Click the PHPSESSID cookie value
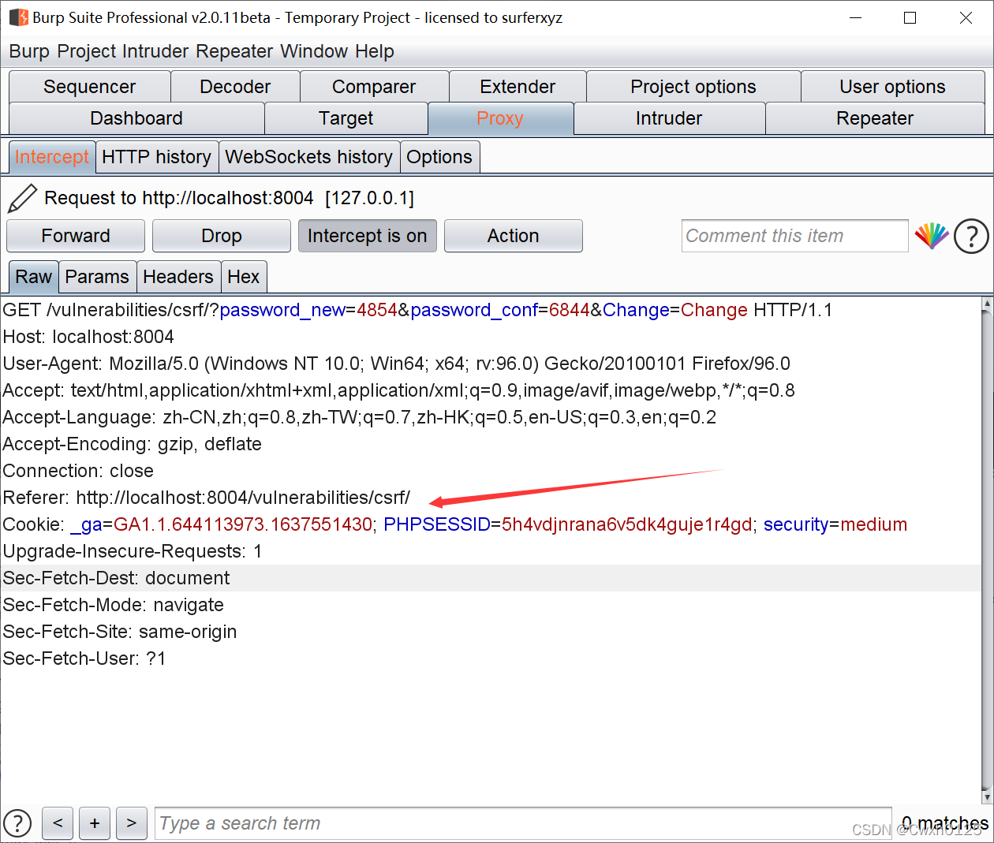 click(x=627, y=524)
